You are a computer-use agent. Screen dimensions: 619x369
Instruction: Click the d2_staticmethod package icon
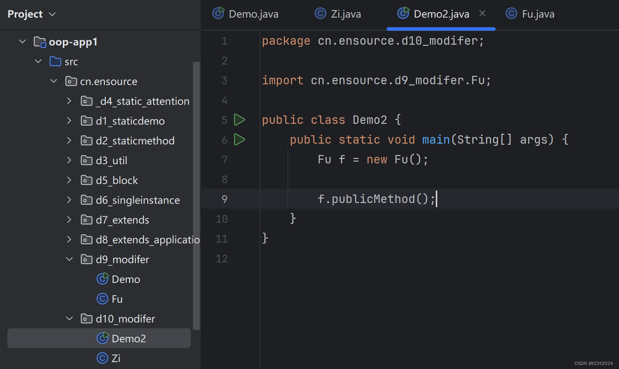point(86,141)
